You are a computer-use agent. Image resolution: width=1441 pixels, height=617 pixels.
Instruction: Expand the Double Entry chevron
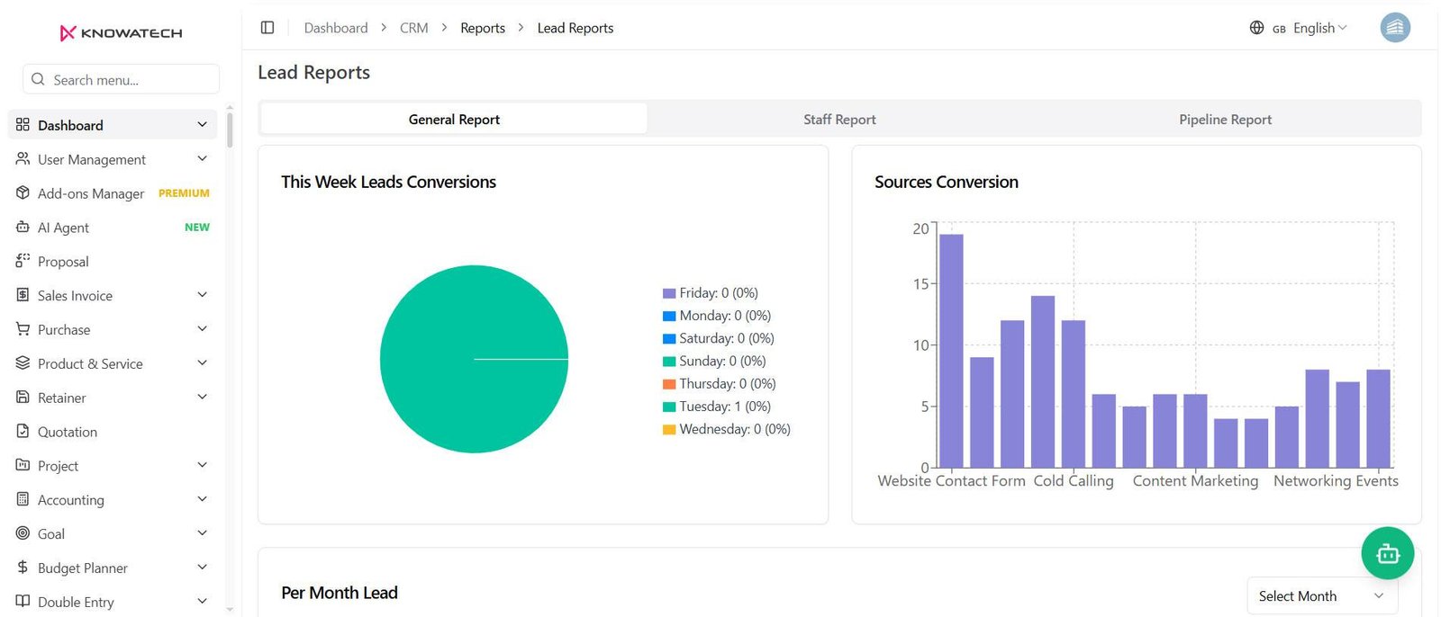coord(202,601)
